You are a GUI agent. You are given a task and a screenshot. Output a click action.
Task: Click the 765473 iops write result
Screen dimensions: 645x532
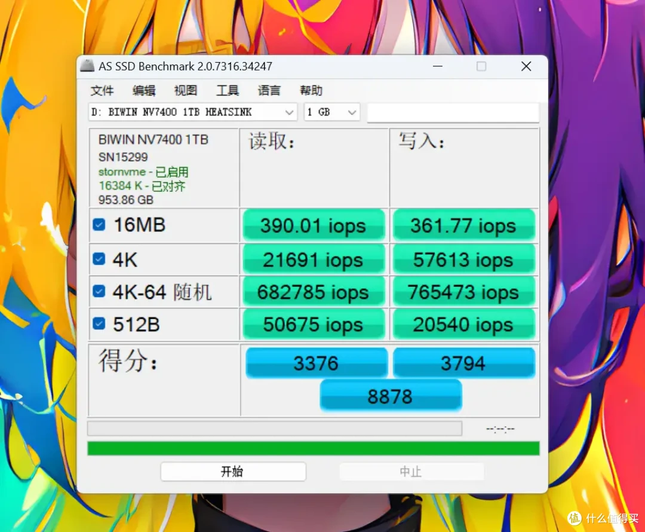click(x=464, y=292)
